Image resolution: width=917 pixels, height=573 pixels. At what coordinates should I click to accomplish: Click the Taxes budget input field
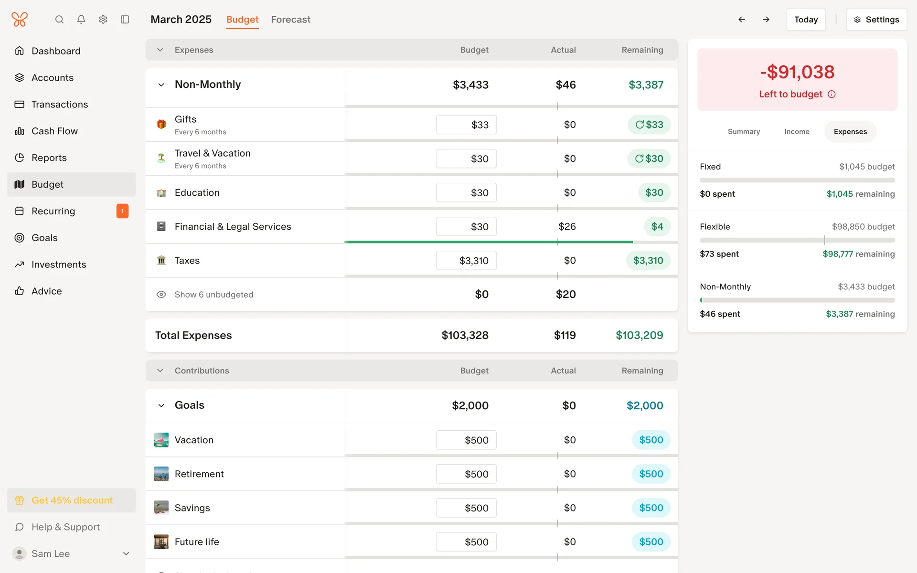coord(466,261)
